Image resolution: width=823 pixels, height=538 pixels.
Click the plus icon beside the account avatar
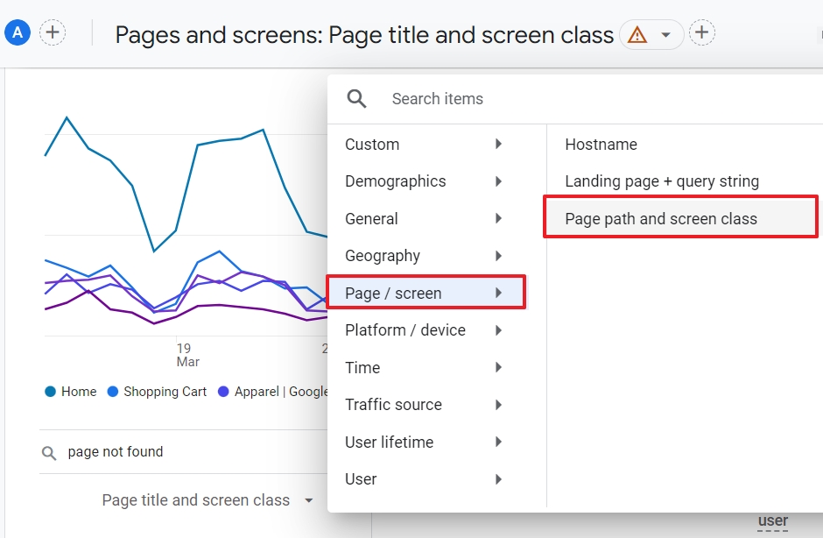click(x=53, y=32)
